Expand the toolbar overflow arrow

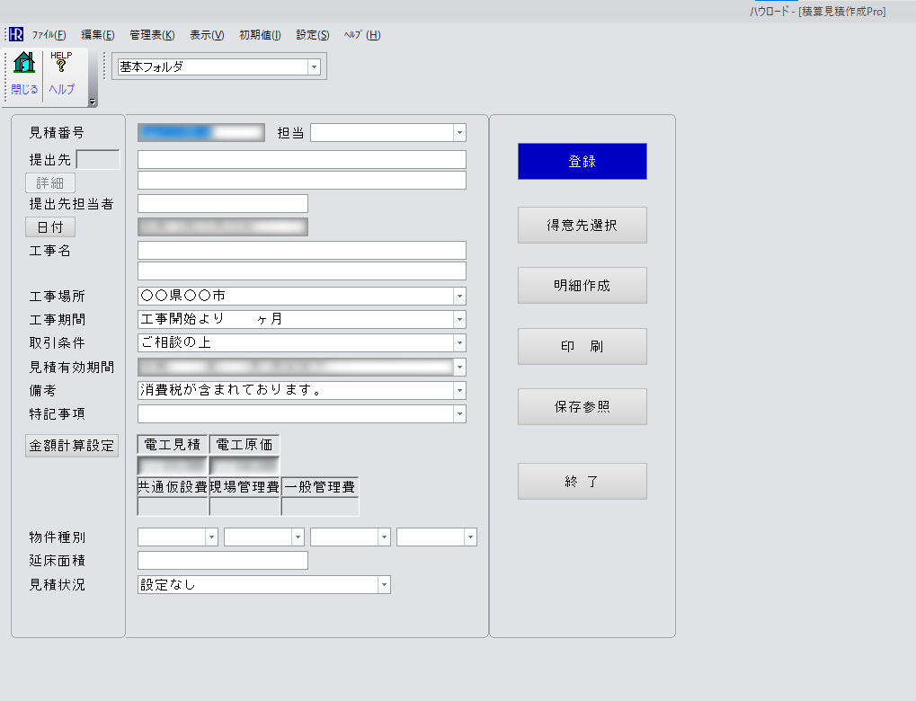tap(92, 102)
